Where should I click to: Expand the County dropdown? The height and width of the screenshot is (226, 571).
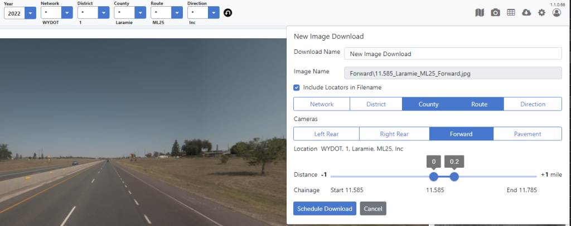(x=140, y=12)
